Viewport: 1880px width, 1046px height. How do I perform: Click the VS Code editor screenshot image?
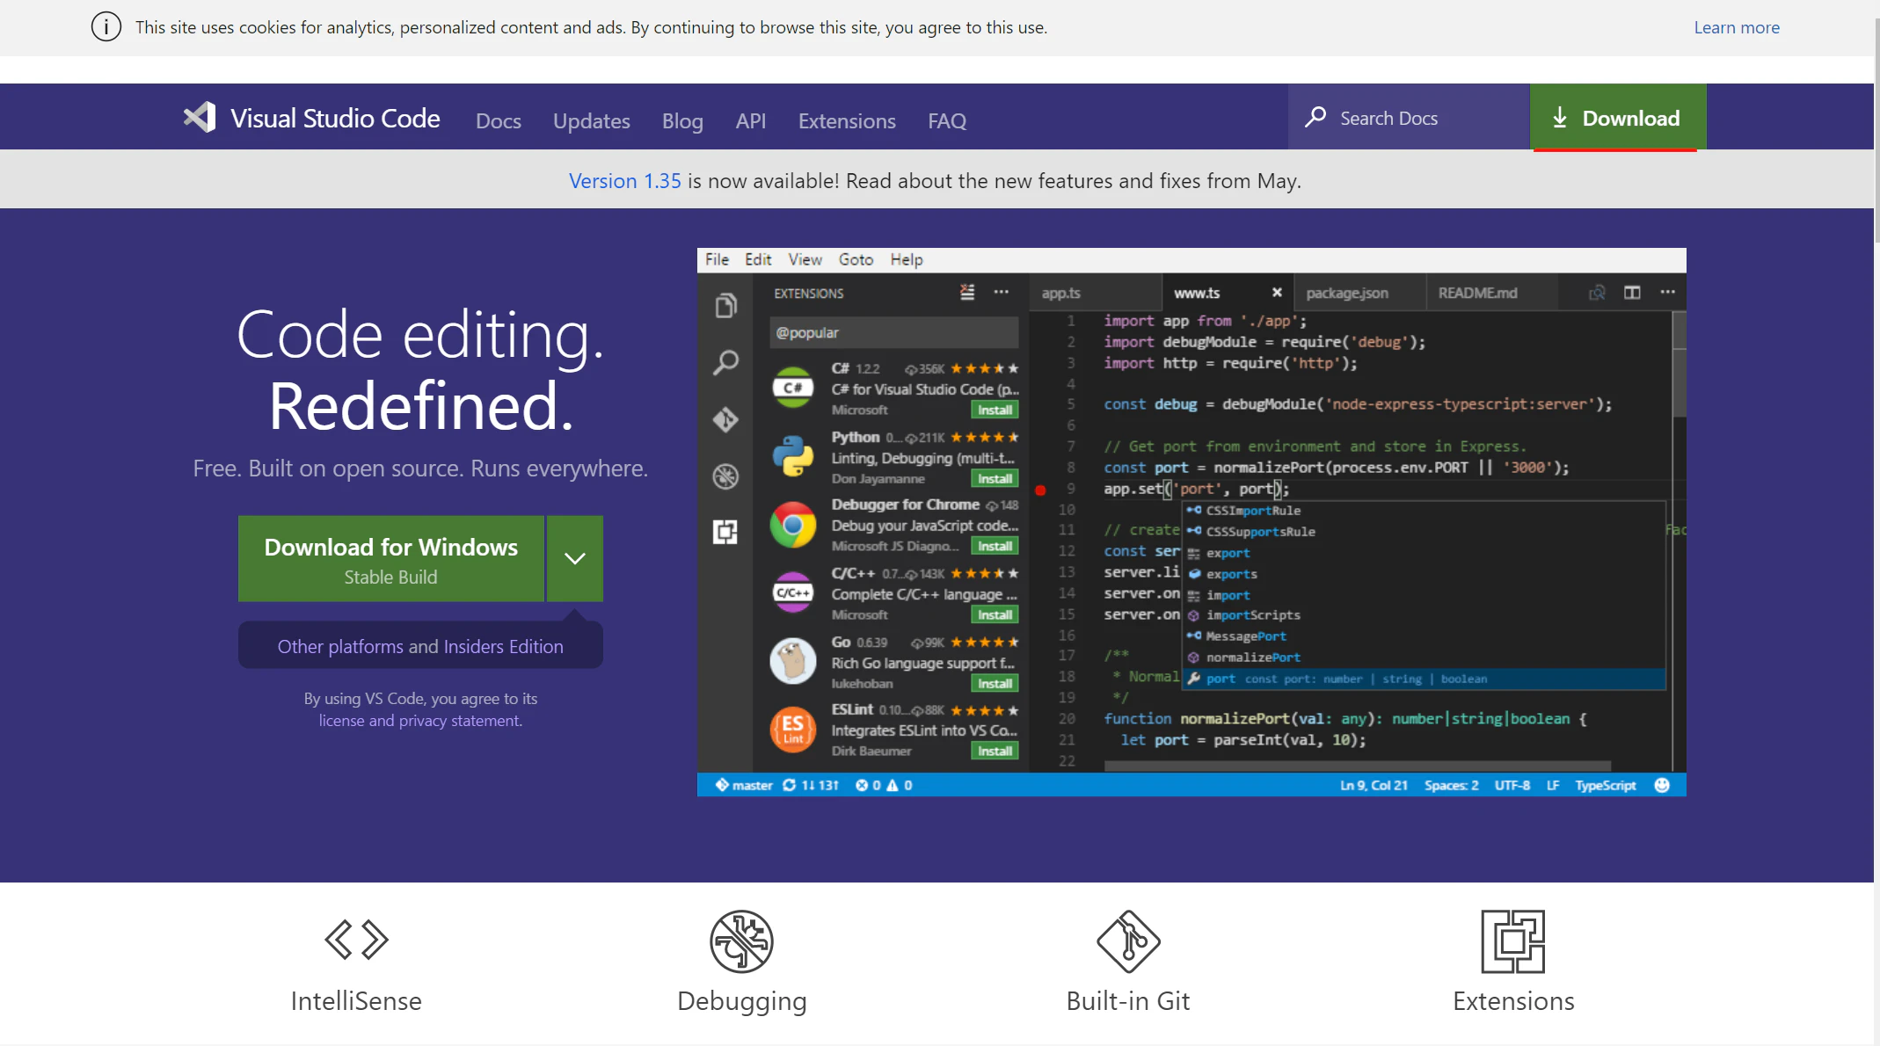point(1191,522)
